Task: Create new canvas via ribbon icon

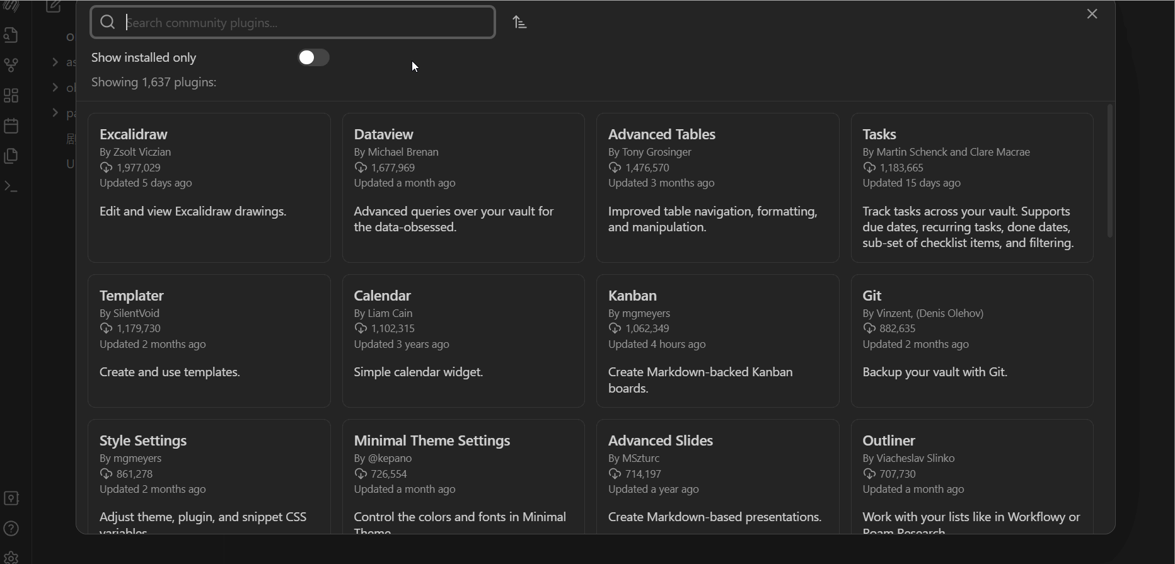Action: coord(11,95)
